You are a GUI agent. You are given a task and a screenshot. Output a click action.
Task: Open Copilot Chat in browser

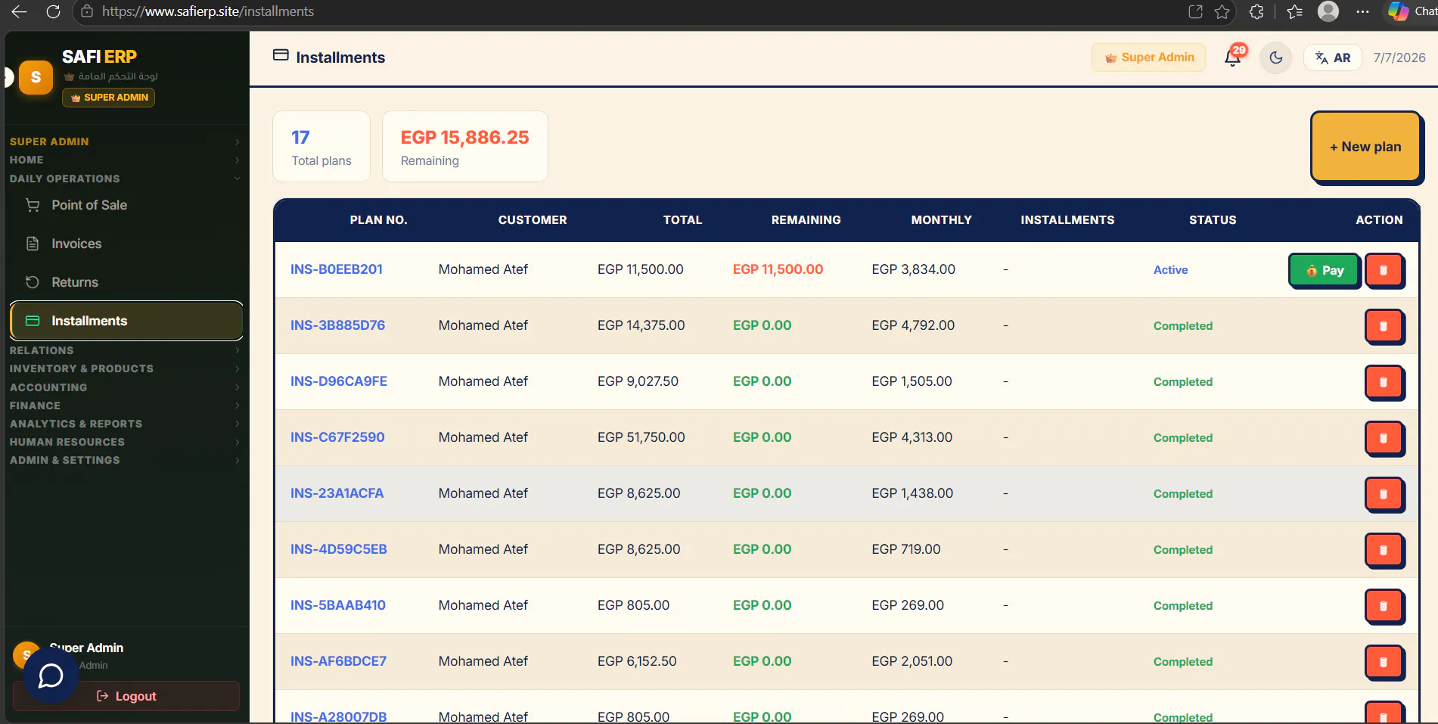click(x=1412, y=11)
